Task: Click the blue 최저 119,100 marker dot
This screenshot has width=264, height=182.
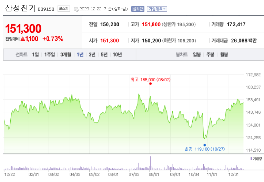Action: click(x=205, y=145)
